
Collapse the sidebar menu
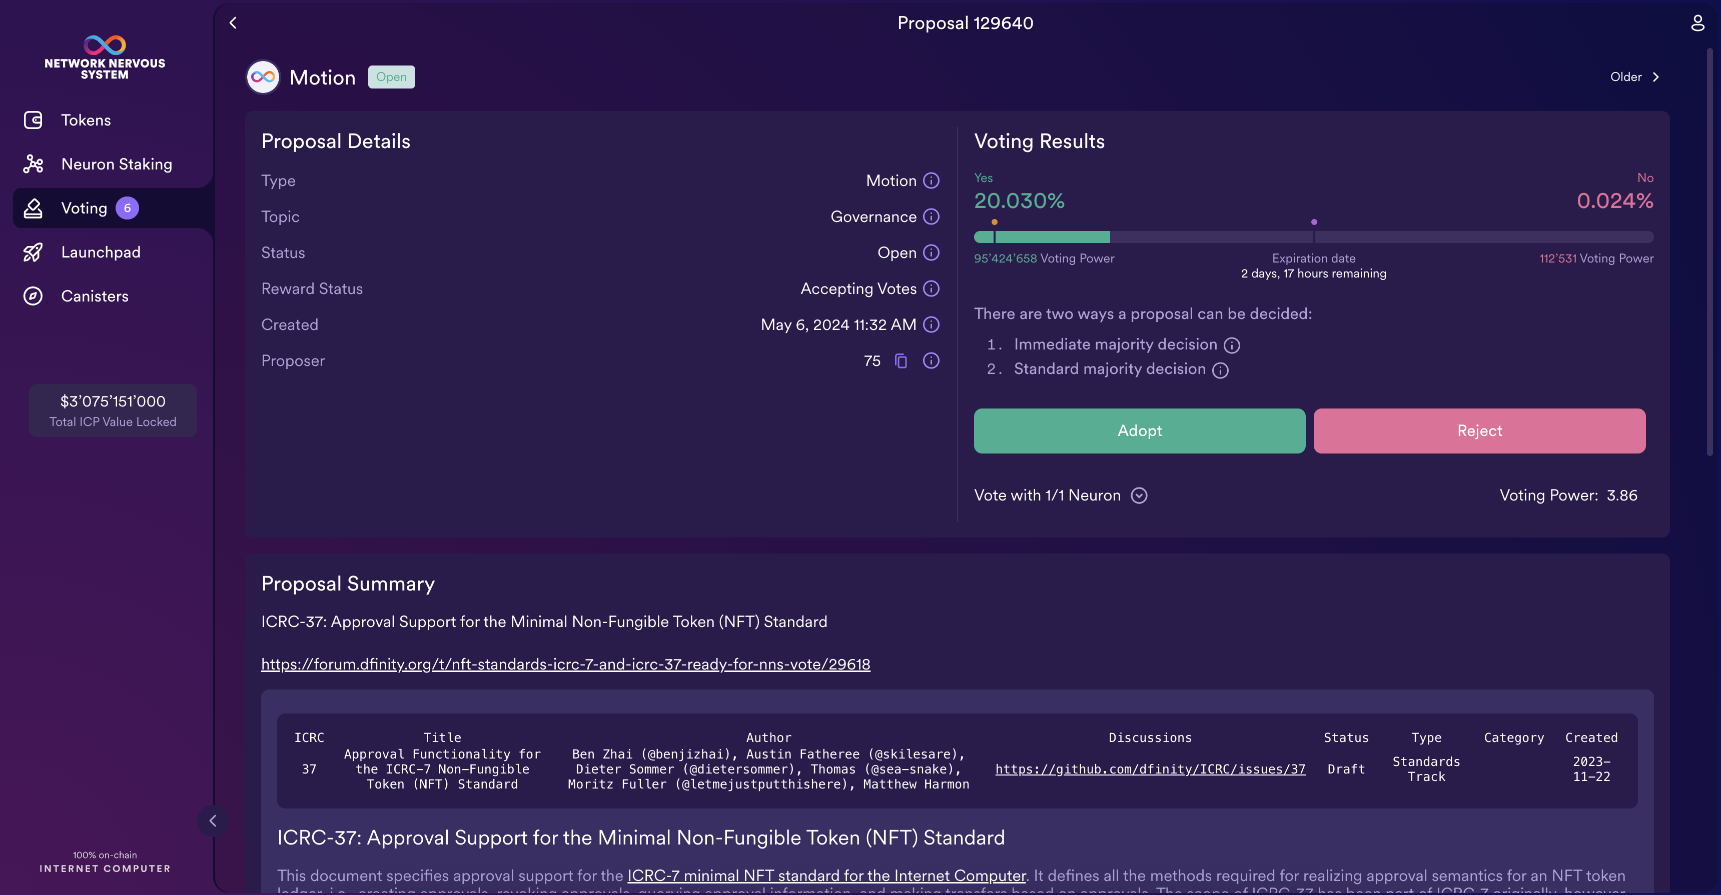pyautogui.click(x=213, y=821)
